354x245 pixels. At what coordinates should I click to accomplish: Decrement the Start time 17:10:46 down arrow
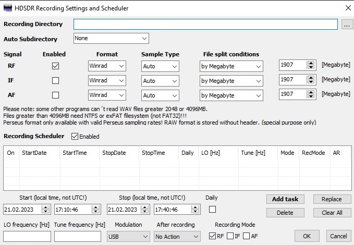(x=96, y=212)
